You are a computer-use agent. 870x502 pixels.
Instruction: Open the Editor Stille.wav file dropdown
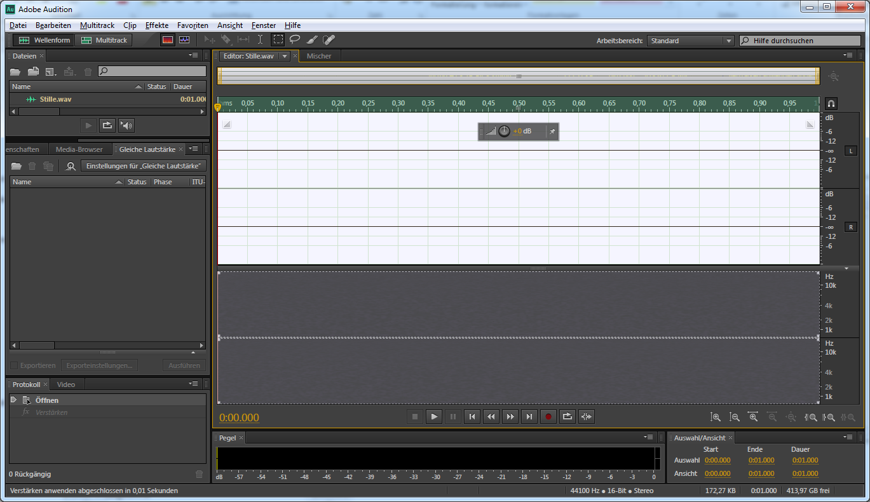tap(285, 56)
